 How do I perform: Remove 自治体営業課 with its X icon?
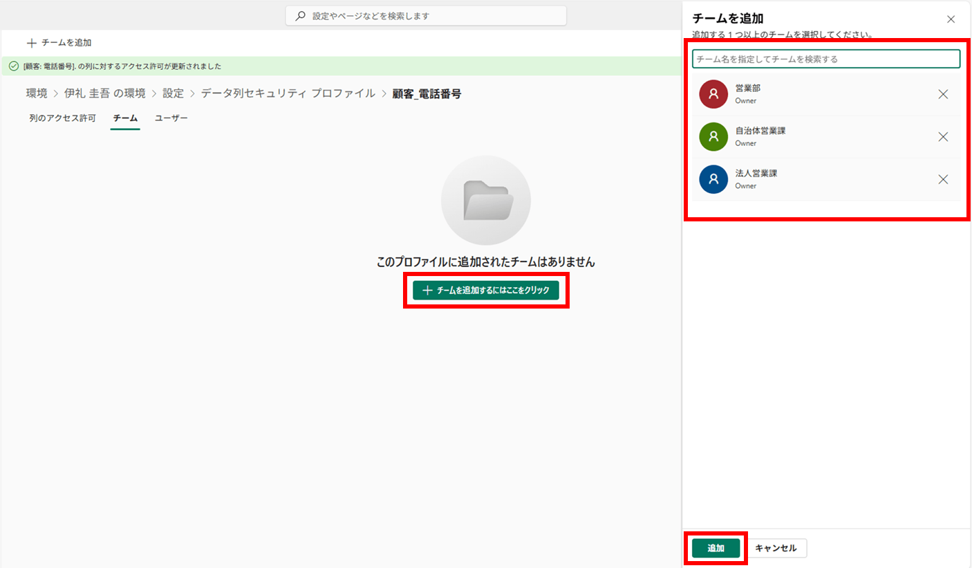pos(943,137)
